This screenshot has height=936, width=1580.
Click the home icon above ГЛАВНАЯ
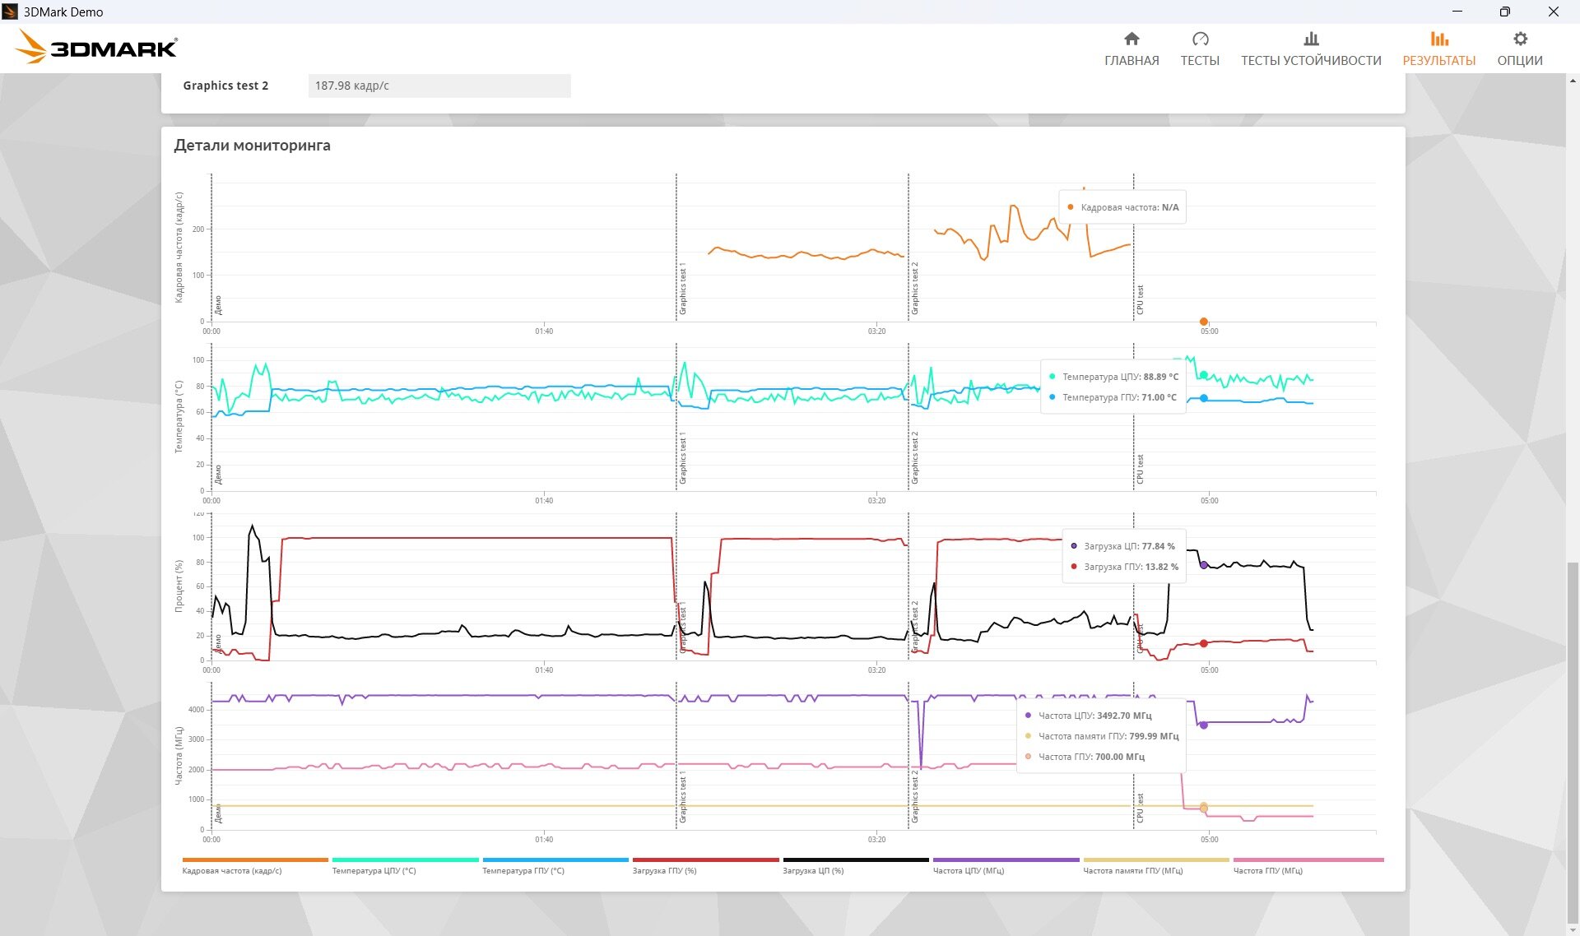[1132, 39]
